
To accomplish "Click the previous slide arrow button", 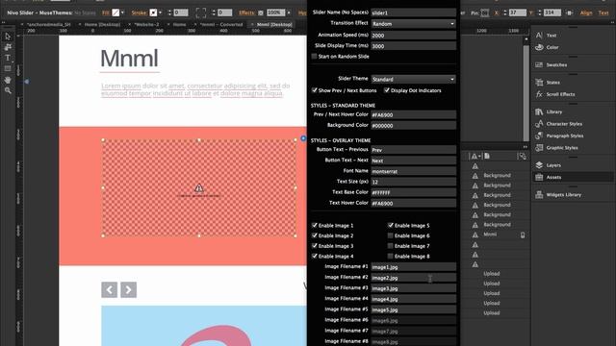I will click(x=109, y=290).
